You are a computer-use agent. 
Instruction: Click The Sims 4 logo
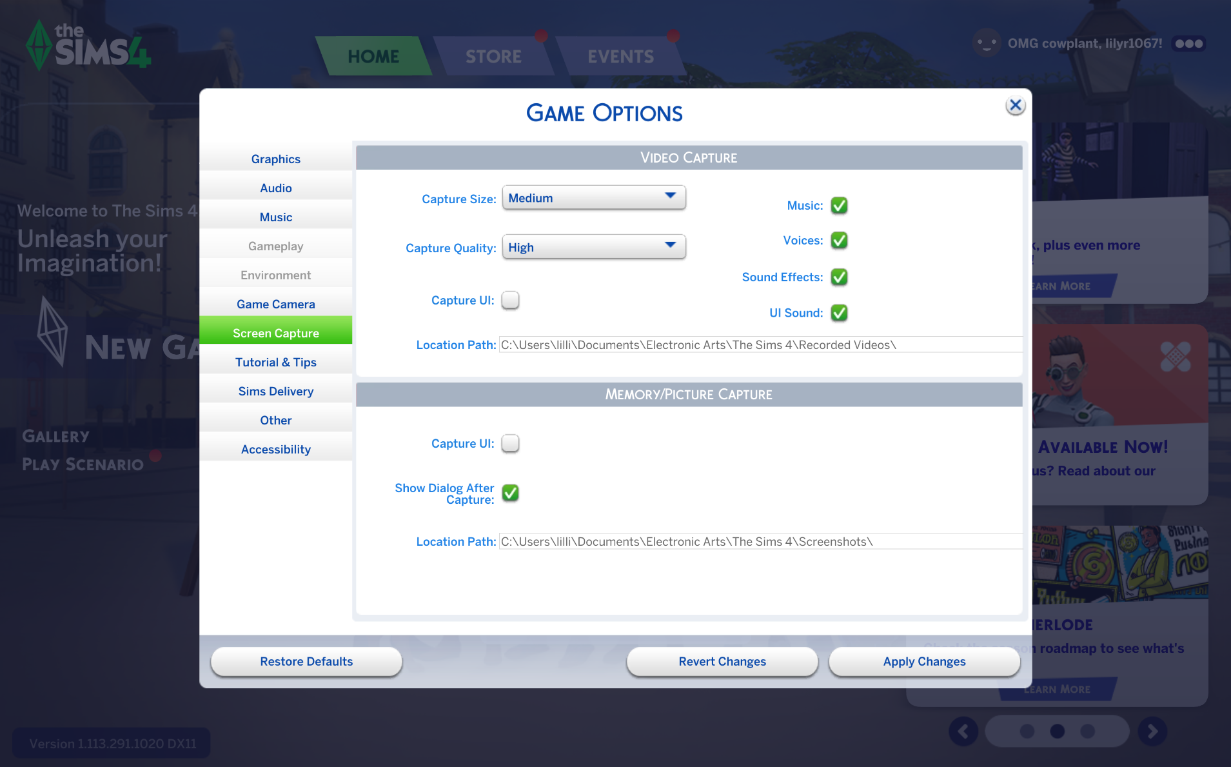(88, 45)
